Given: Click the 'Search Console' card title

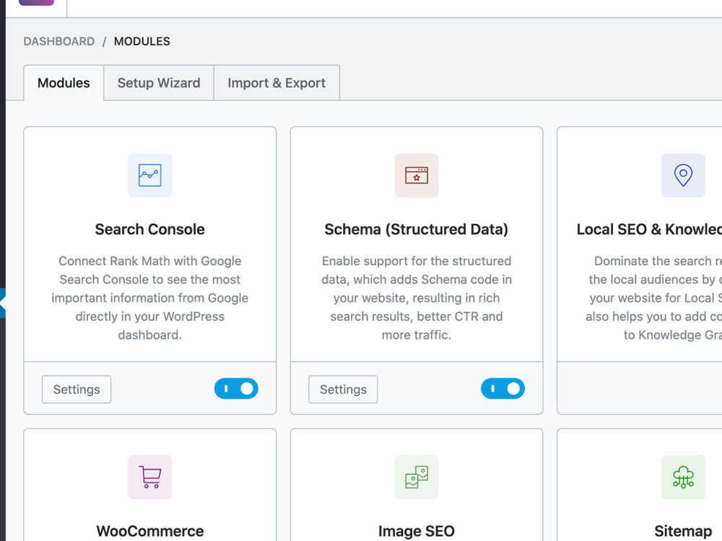Looking at the screenshot, I should click(149, 229).
